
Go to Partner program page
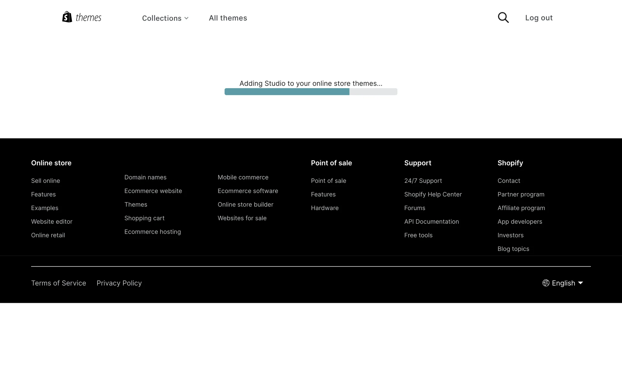[x=521, y=194]
